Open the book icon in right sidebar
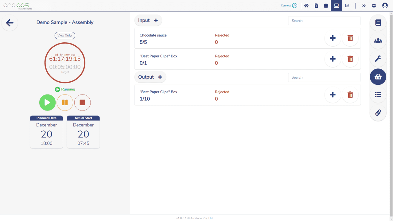Image resolution: width=393 pixels, height=221 pixels. [x=378, y=23]
